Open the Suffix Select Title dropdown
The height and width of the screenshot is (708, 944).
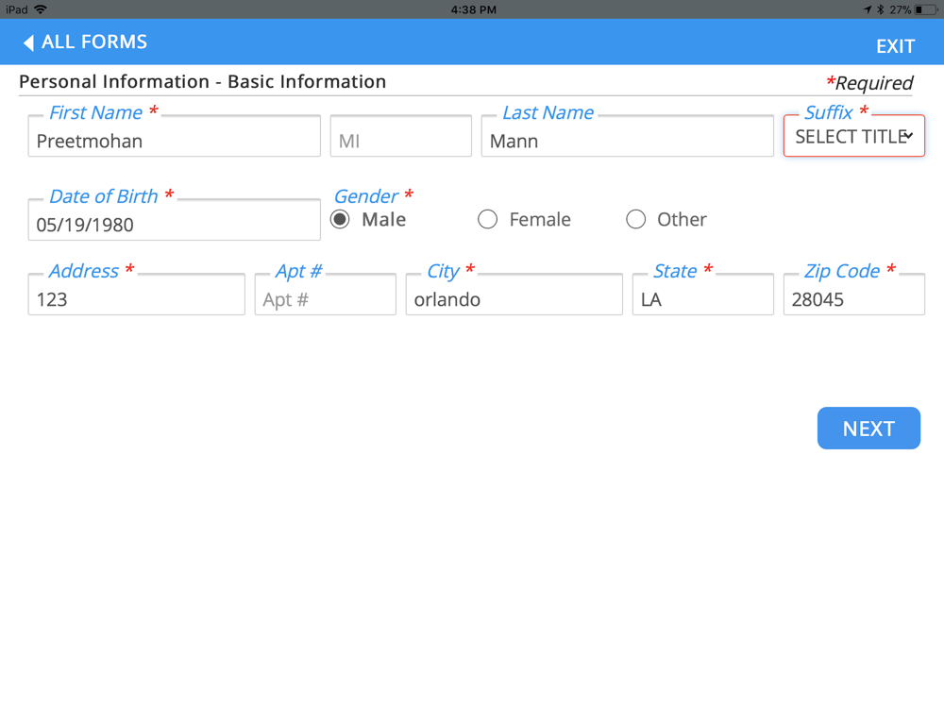point(853,136)
